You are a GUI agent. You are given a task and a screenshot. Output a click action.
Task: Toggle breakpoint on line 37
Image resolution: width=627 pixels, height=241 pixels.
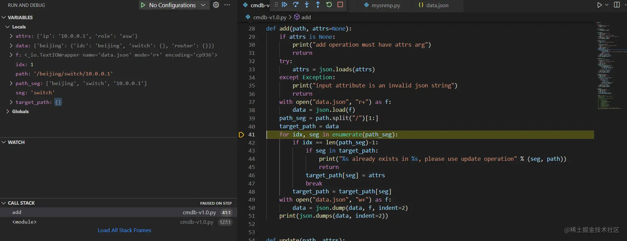(x=242, y=102)
